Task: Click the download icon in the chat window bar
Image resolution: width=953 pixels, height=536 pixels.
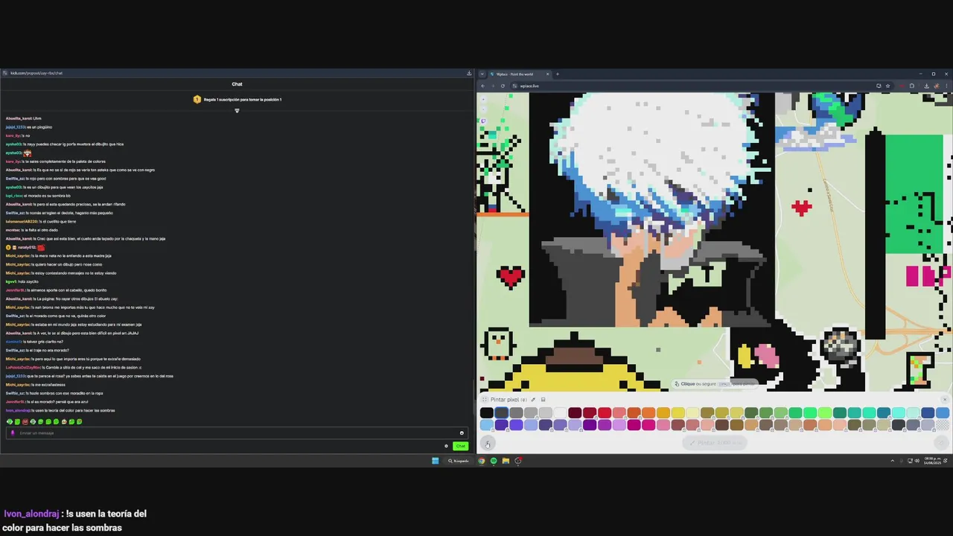Action: tap(469, 73)
